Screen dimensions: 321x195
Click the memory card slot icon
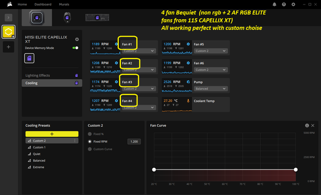29,58
